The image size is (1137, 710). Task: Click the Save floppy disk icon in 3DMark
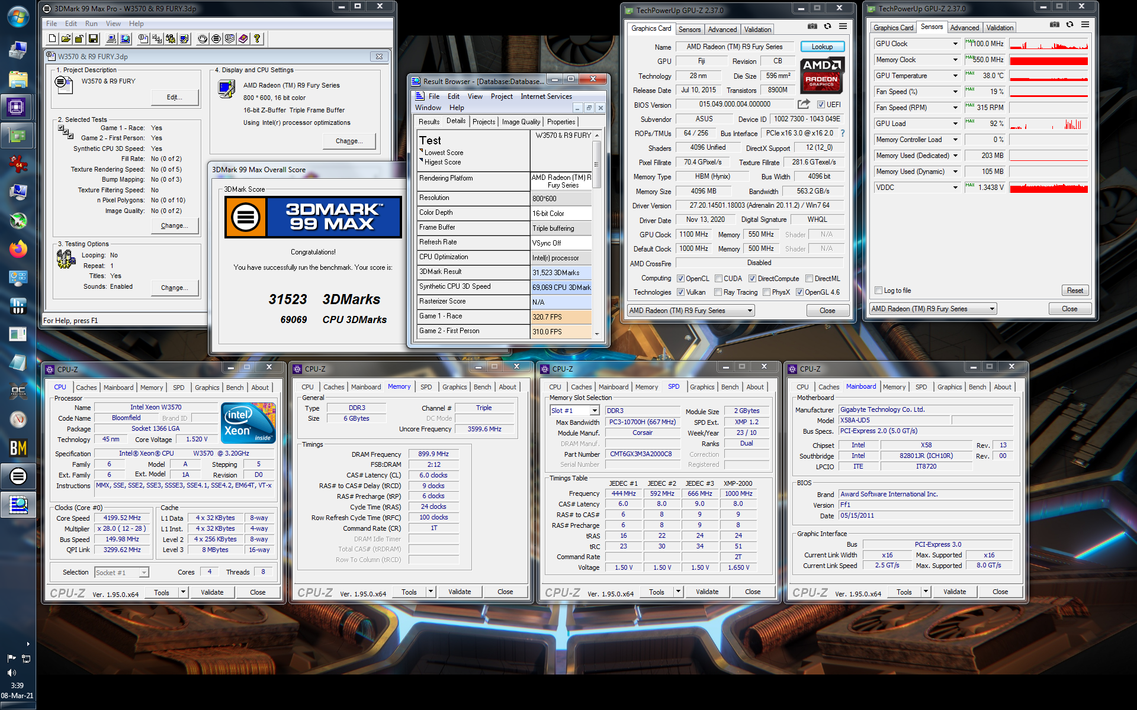[x=93, y=39]
